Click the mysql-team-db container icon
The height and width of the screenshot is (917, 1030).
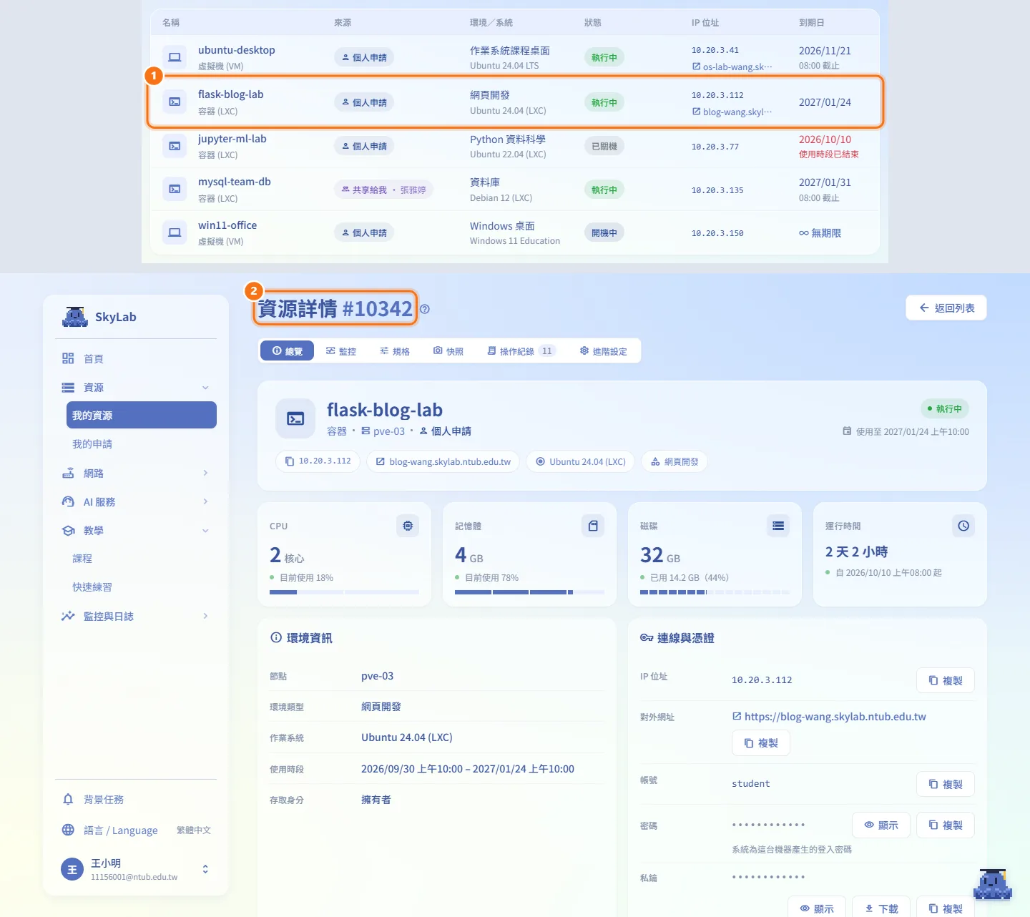point(175,190)
